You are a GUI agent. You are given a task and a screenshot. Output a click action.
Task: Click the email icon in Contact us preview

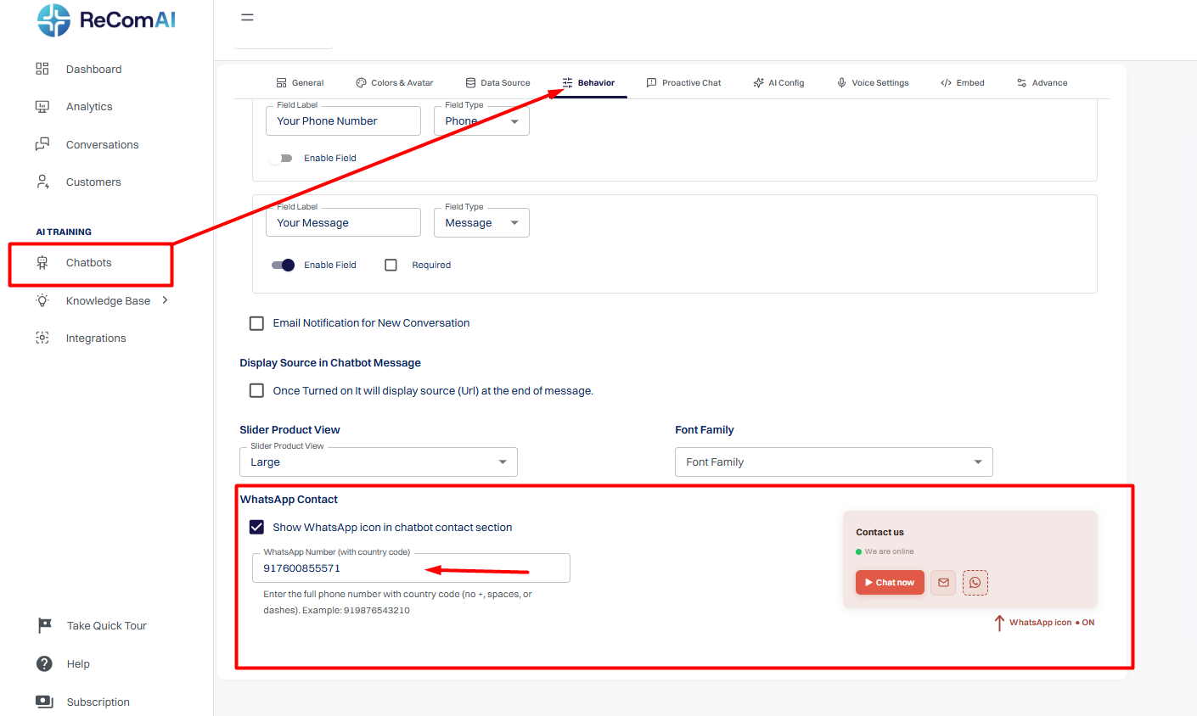point(943,583)
